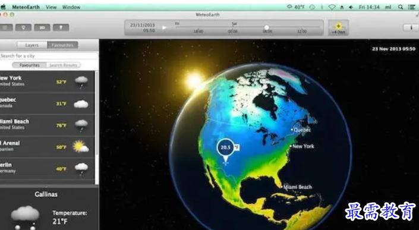Image resolution: width=419 pixels, height=230 pixels.
Task: Open the Wi-Fi menu bar icon
Action: (x=332, y=7)
